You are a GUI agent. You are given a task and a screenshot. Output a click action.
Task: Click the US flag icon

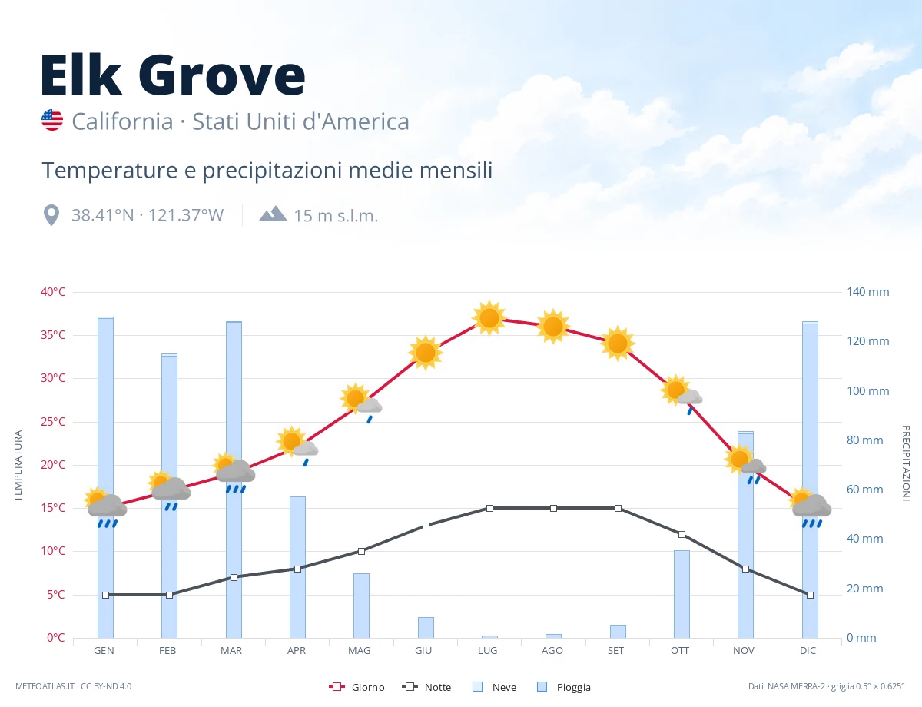coord(52,120)
